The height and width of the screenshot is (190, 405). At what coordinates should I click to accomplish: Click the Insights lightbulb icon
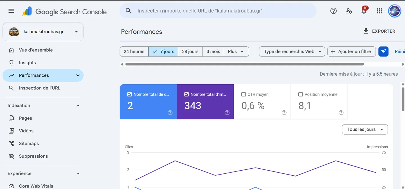[12, 62]
